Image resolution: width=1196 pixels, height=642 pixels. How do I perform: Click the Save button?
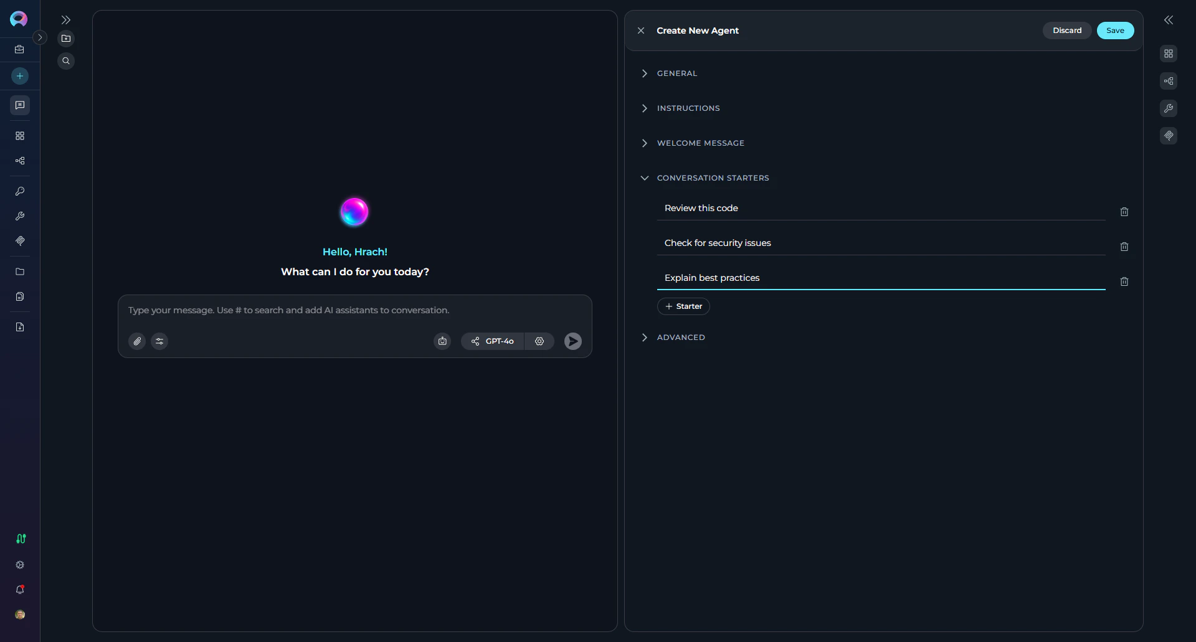click(x=1114, y=30)
